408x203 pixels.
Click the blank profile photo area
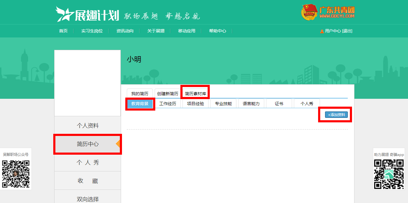87,83
